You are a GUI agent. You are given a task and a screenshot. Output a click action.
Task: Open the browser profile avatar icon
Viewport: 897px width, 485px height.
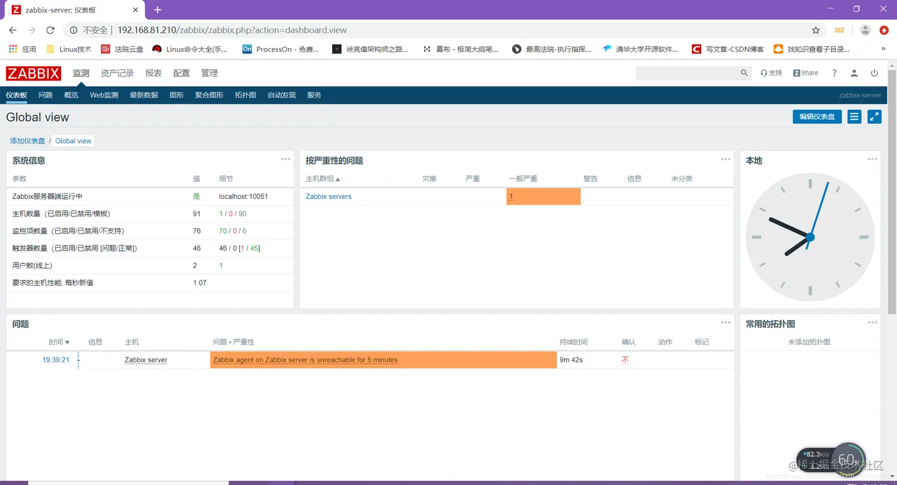tap(866, 30)
